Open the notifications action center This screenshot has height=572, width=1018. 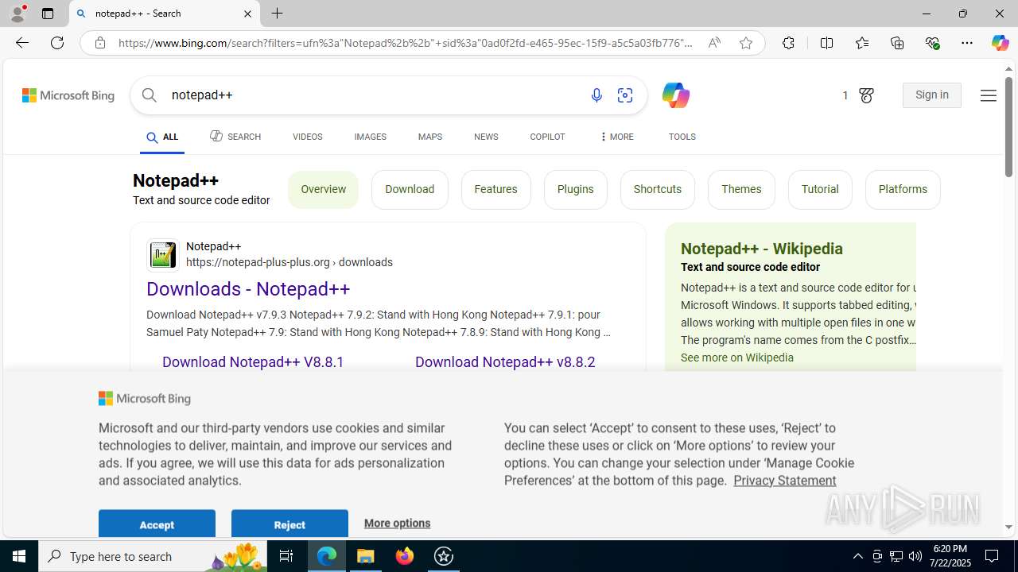click(x=993, y=556)
